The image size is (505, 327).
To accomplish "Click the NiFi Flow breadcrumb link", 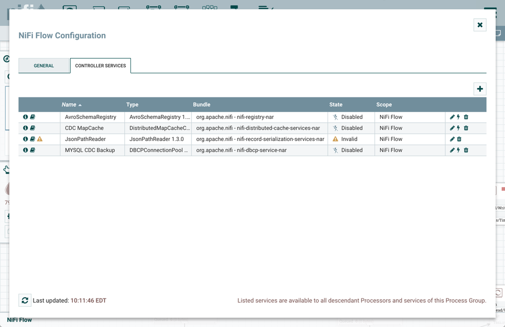I will point(19,320).
